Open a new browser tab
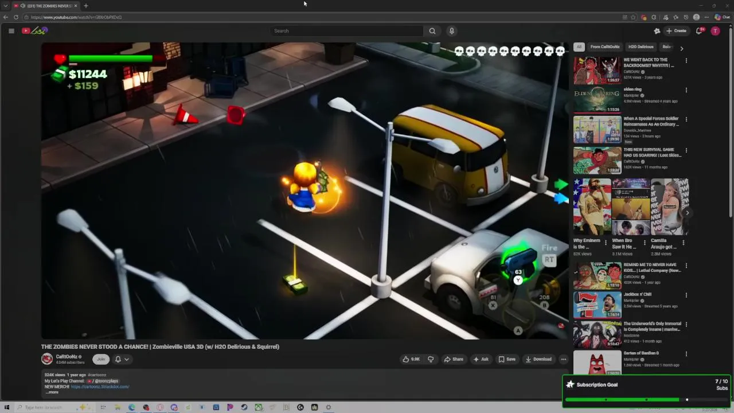Screen dimensions: 734x413 coord(85,6)
